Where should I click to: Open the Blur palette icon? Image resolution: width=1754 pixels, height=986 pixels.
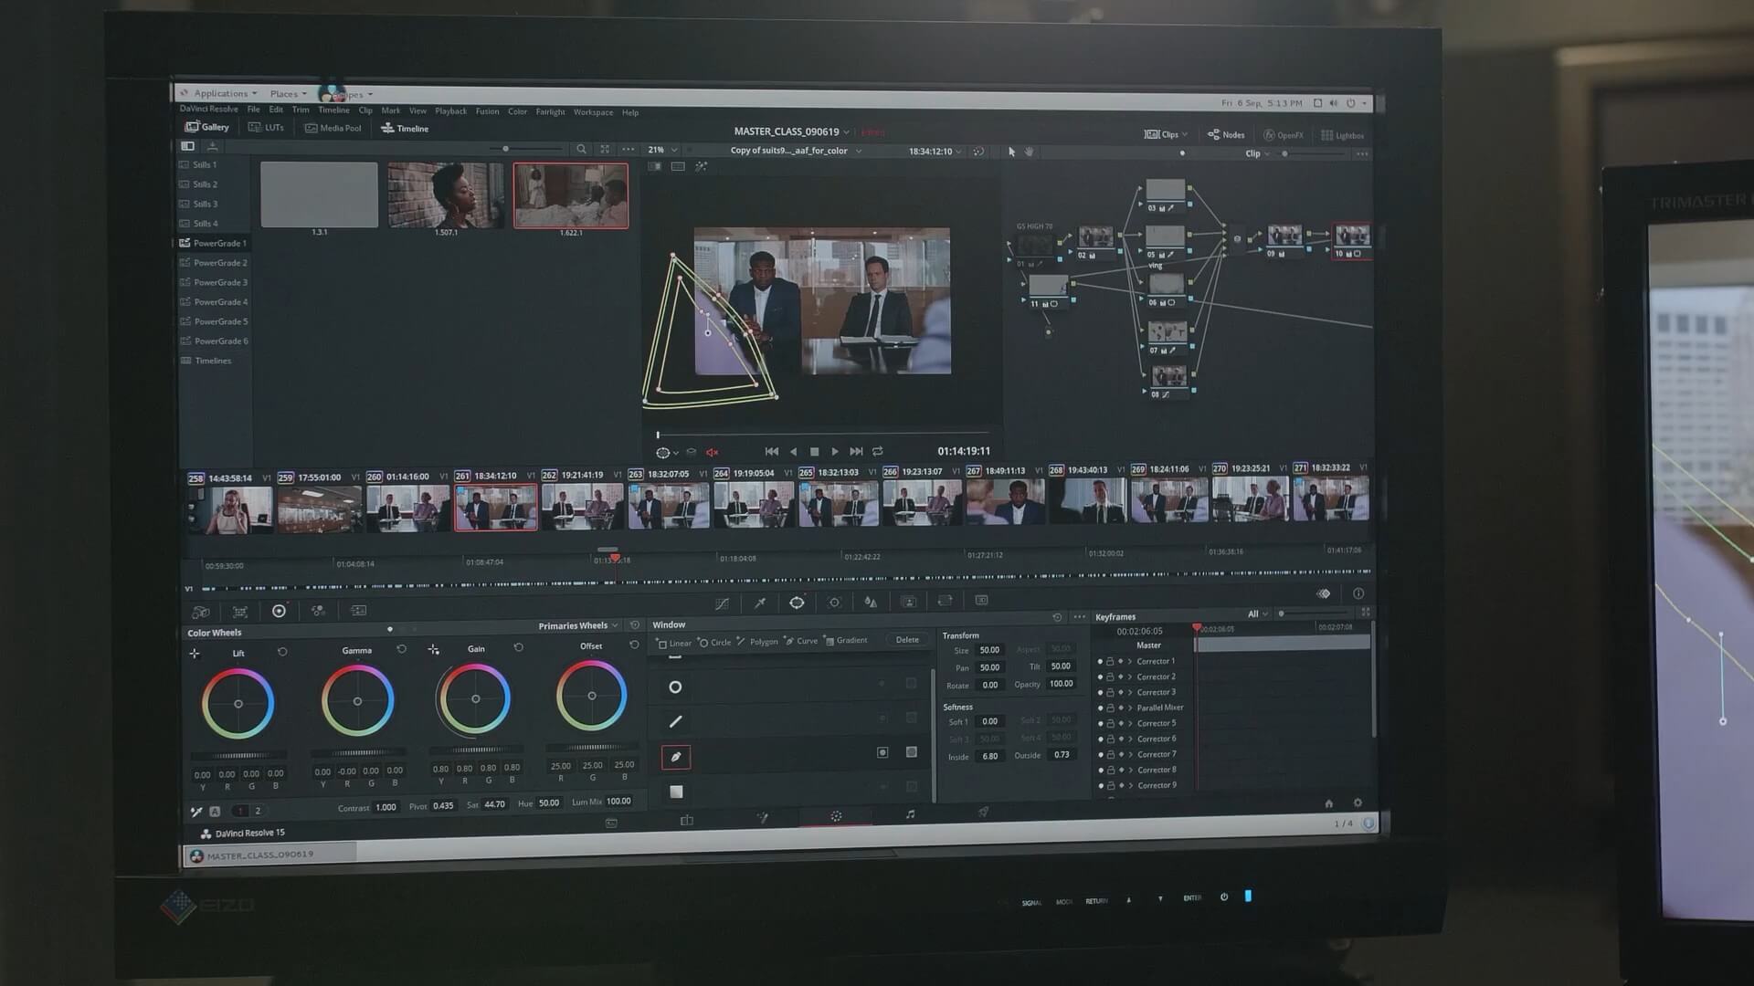pyautogui.click(x=871, y=603)
